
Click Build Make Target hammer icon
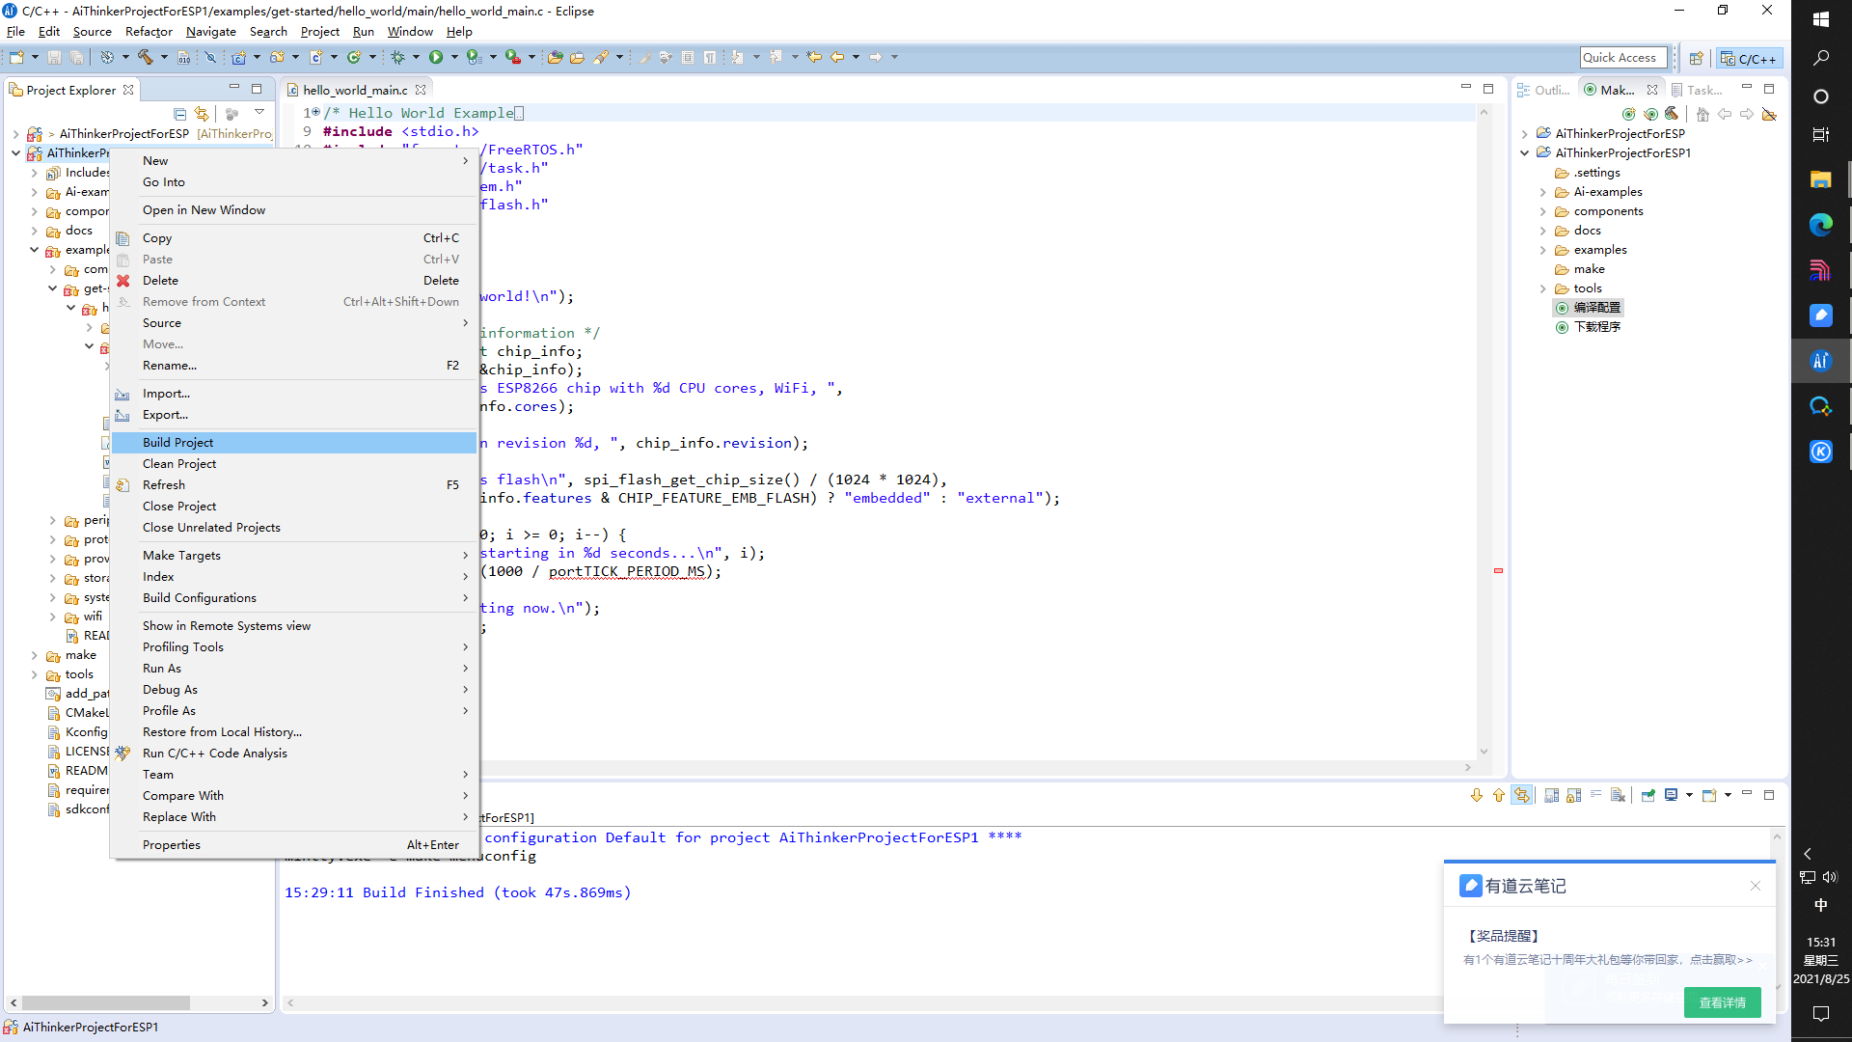click(1672, 114)
